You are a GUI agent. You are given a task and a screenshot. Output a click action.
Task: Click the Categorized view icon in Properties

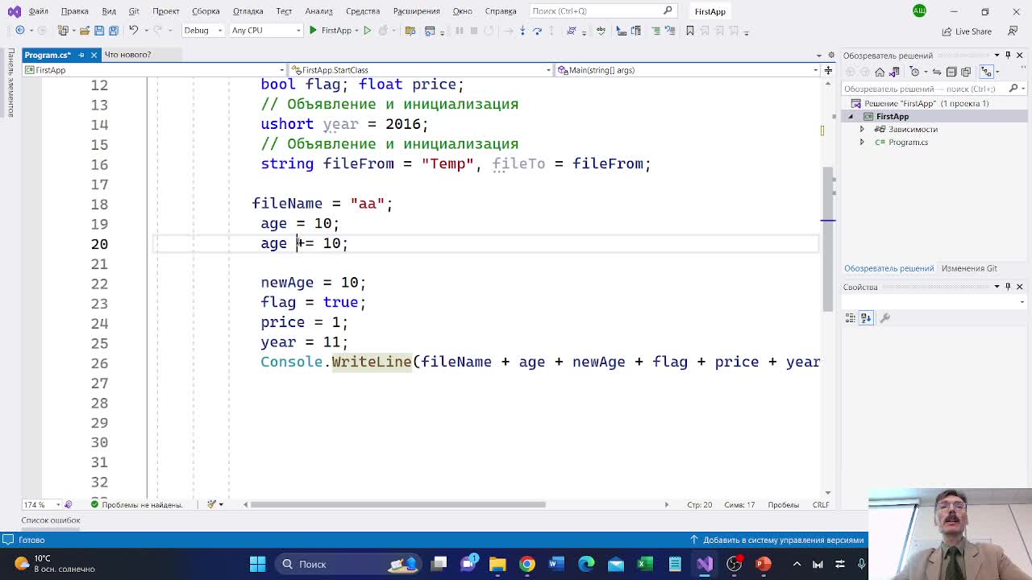click(x=851, y=318)
